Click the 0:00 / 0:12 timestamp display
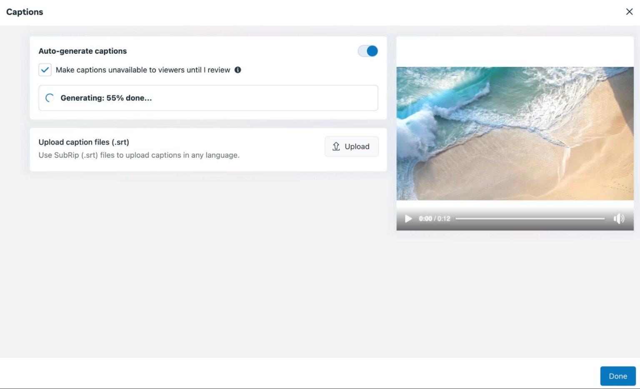This screenshot has height=389, width=640. point(435,218)
